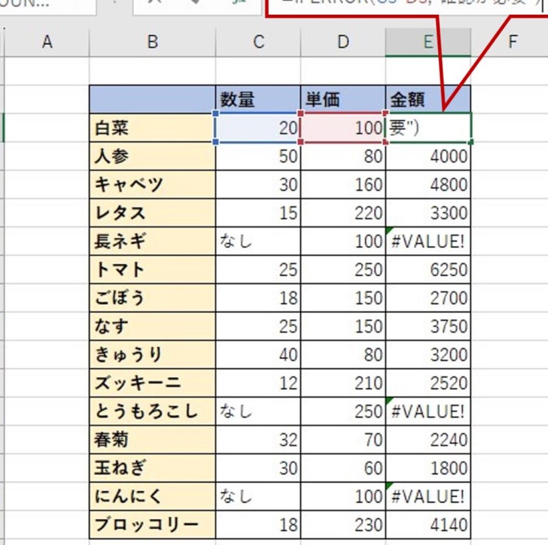Click unit price 60 for 玉ねぎ
The width and height of the screenshot is (548, 545).
(343, 468)
